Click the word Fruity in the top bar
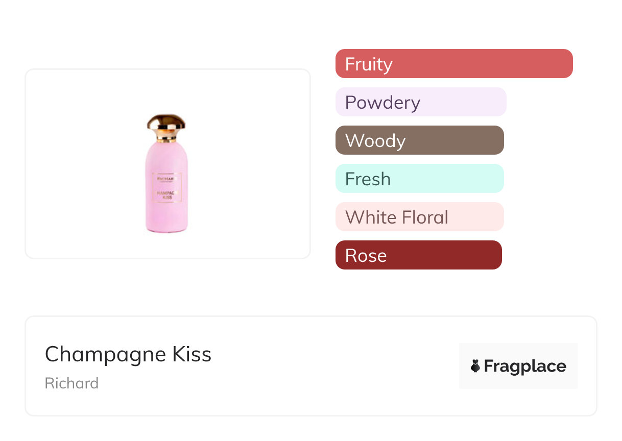This screenshot has width=622, height=441. [x=369, y=64]
